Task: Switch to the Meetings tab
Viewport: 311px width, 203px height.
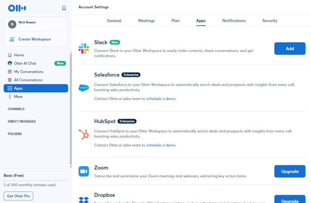Action: pos(147,21)
